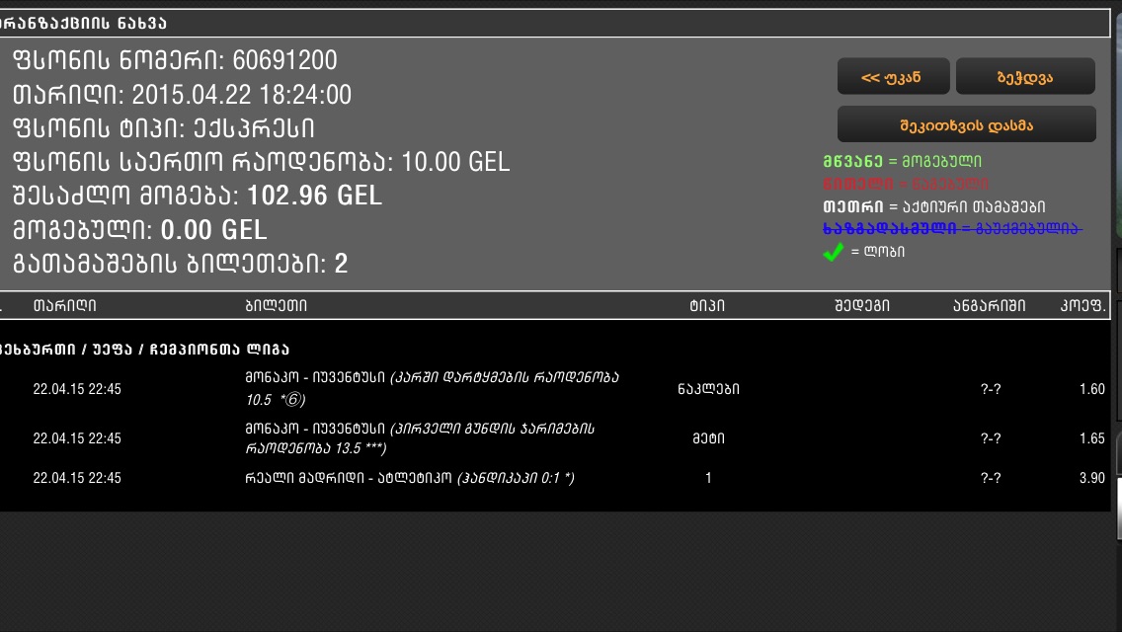Click the შესაძლო მოგება 102.96 GEL line
The height and width of the screenshot is (632, 1122).
[198, 196]
